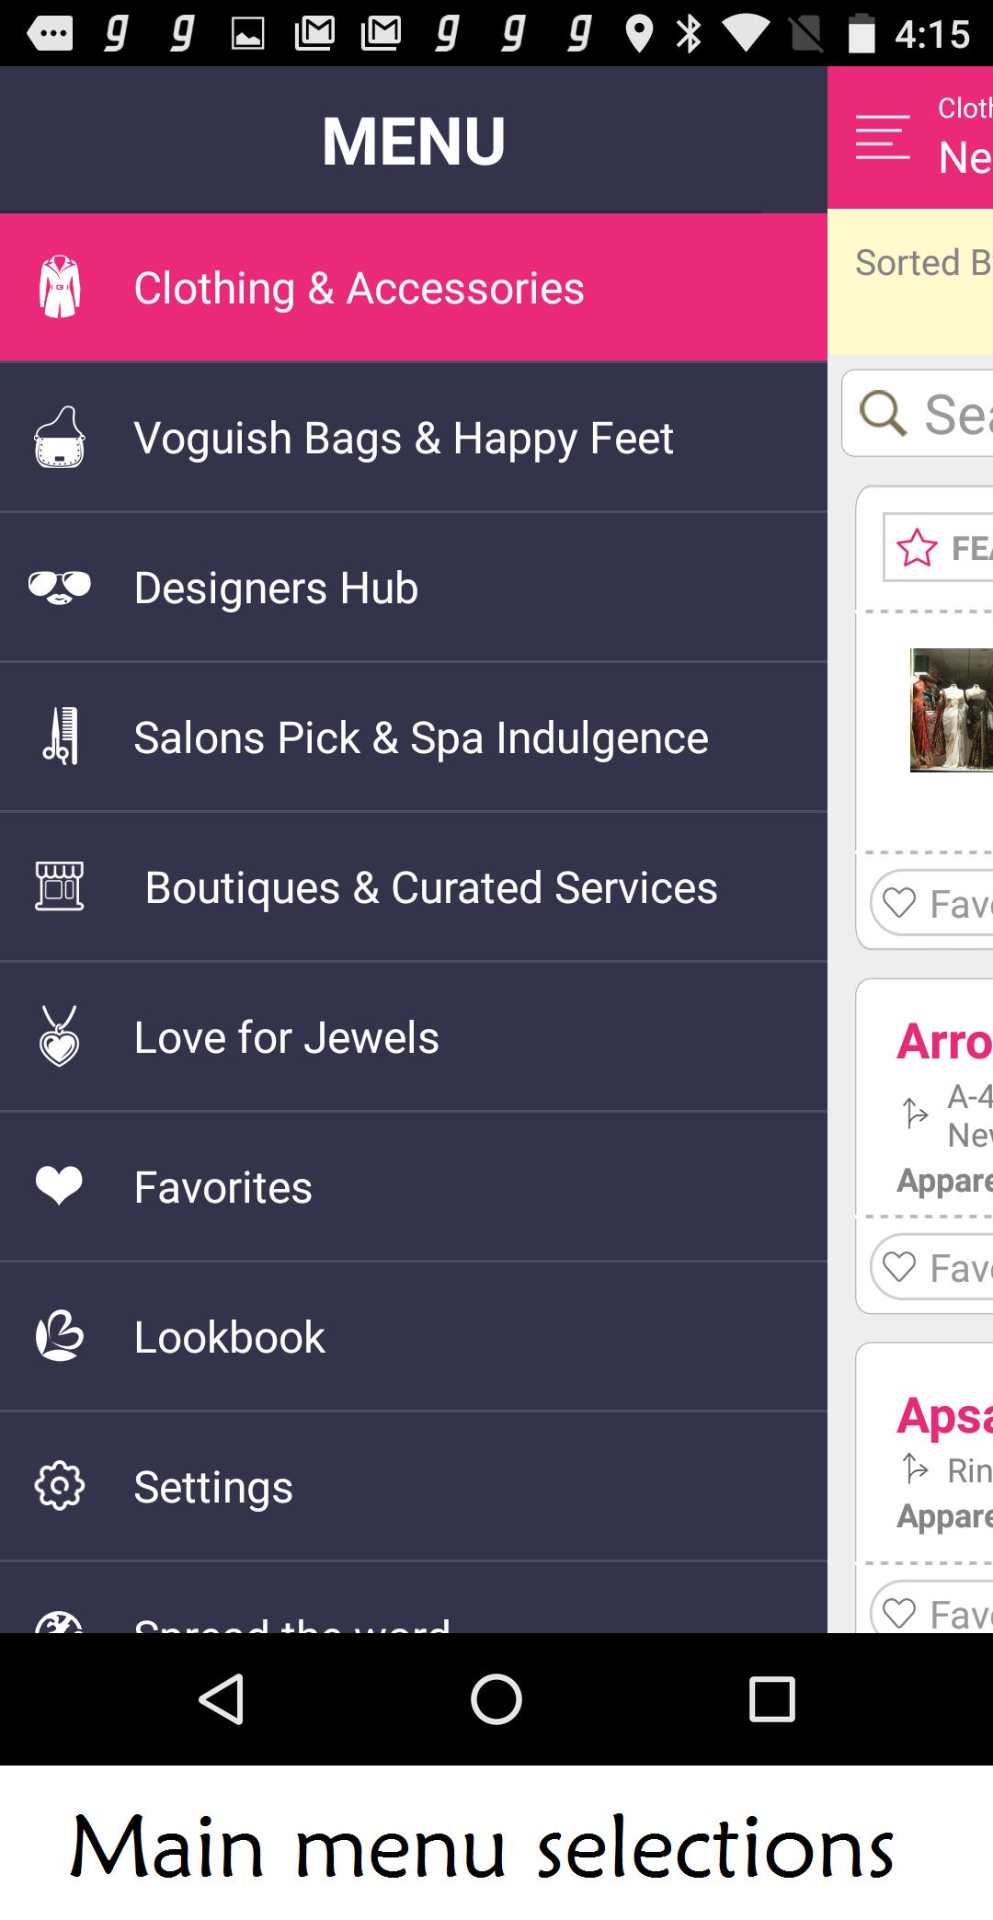Open the Voguish Bags & Happy Feet menu

click(x=404, y=438)
